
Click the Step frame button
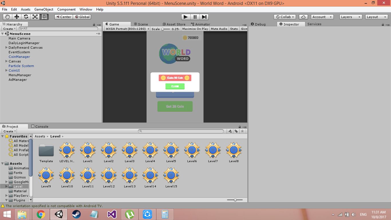pyautogui.click(x=204, y=17)
